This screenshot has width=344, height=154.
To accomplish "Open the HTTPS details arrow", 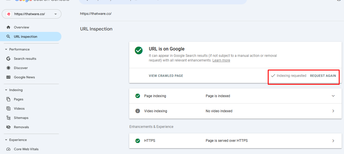I will click(333, 141).
